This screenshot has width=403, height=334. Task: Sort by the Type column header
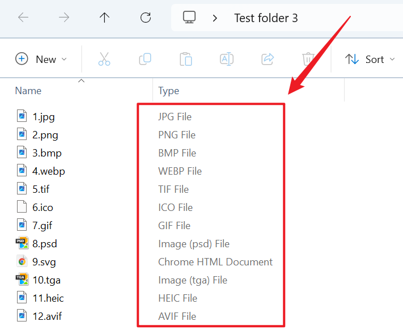click(168, 91)
